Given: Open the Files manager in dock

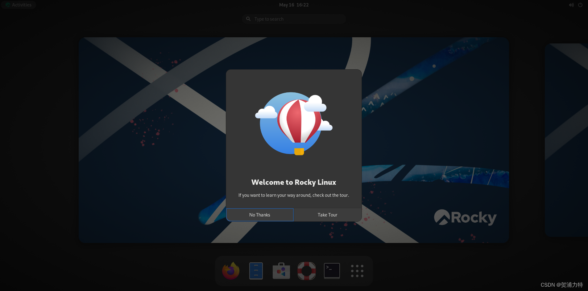Looking at the screenshot, I should click(256, 271).
